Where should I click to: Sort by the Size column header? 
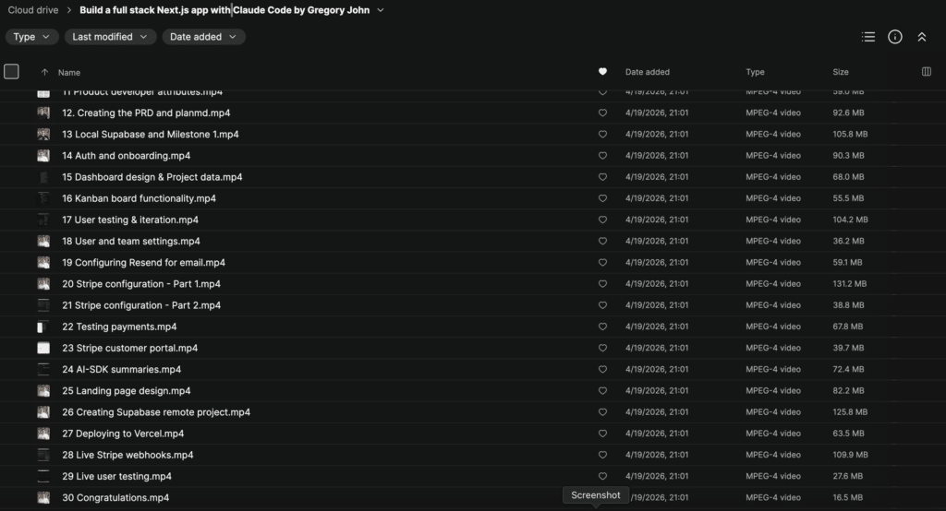(841, 72)
